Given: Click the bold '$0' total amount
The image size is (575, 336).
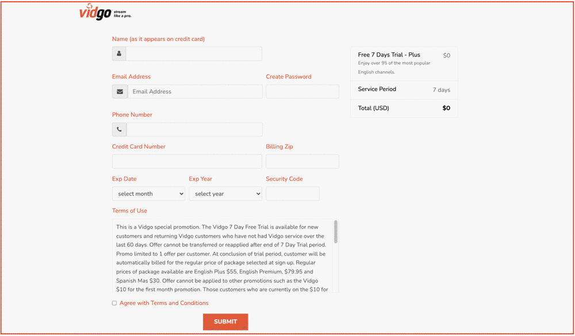Looking at the screenshot, I should (446, 108).
